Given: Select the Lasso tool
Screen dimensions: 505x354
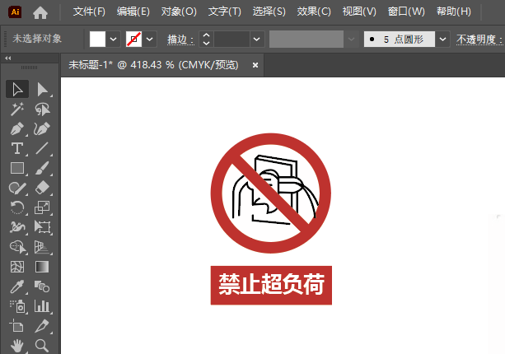Looking at the screenshot, I should pyautogui.click(x=42, y=109).
